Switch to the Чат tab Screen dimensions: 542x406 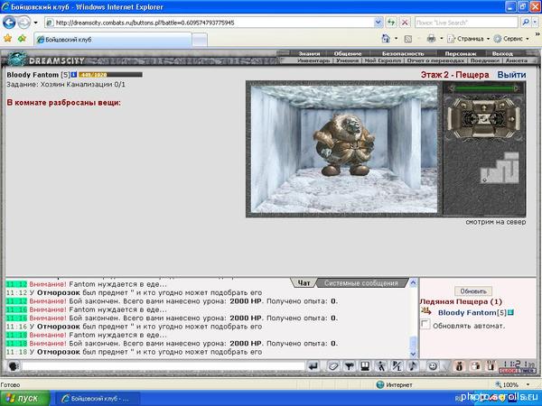point(304,283)
